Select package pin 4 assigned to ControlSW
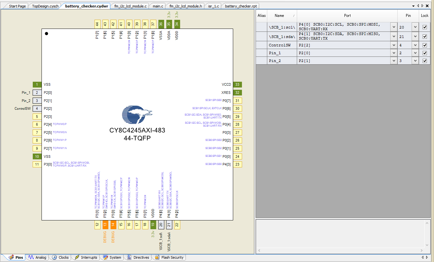 click(37, 109)
